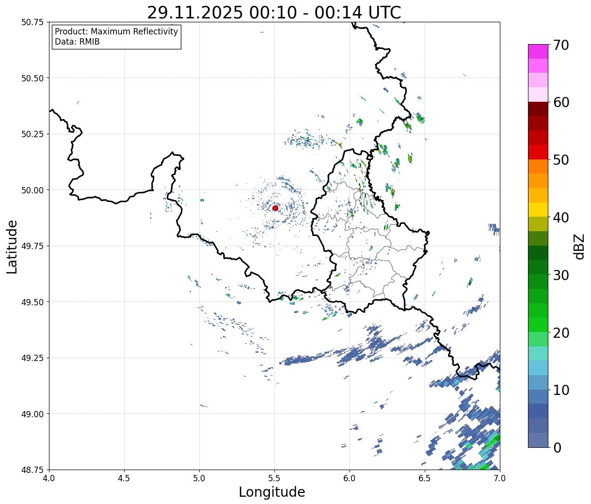Click the 5.0 longitude tick label
This screenshot has width=591, height=504.
coord(199,478)
